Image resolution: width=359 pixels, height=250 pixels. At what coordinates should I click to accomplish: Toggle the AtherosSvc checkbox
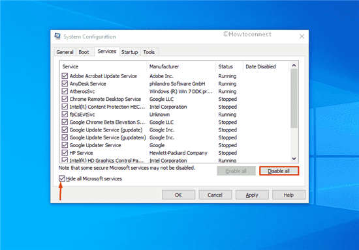click(x=65, y=91)
